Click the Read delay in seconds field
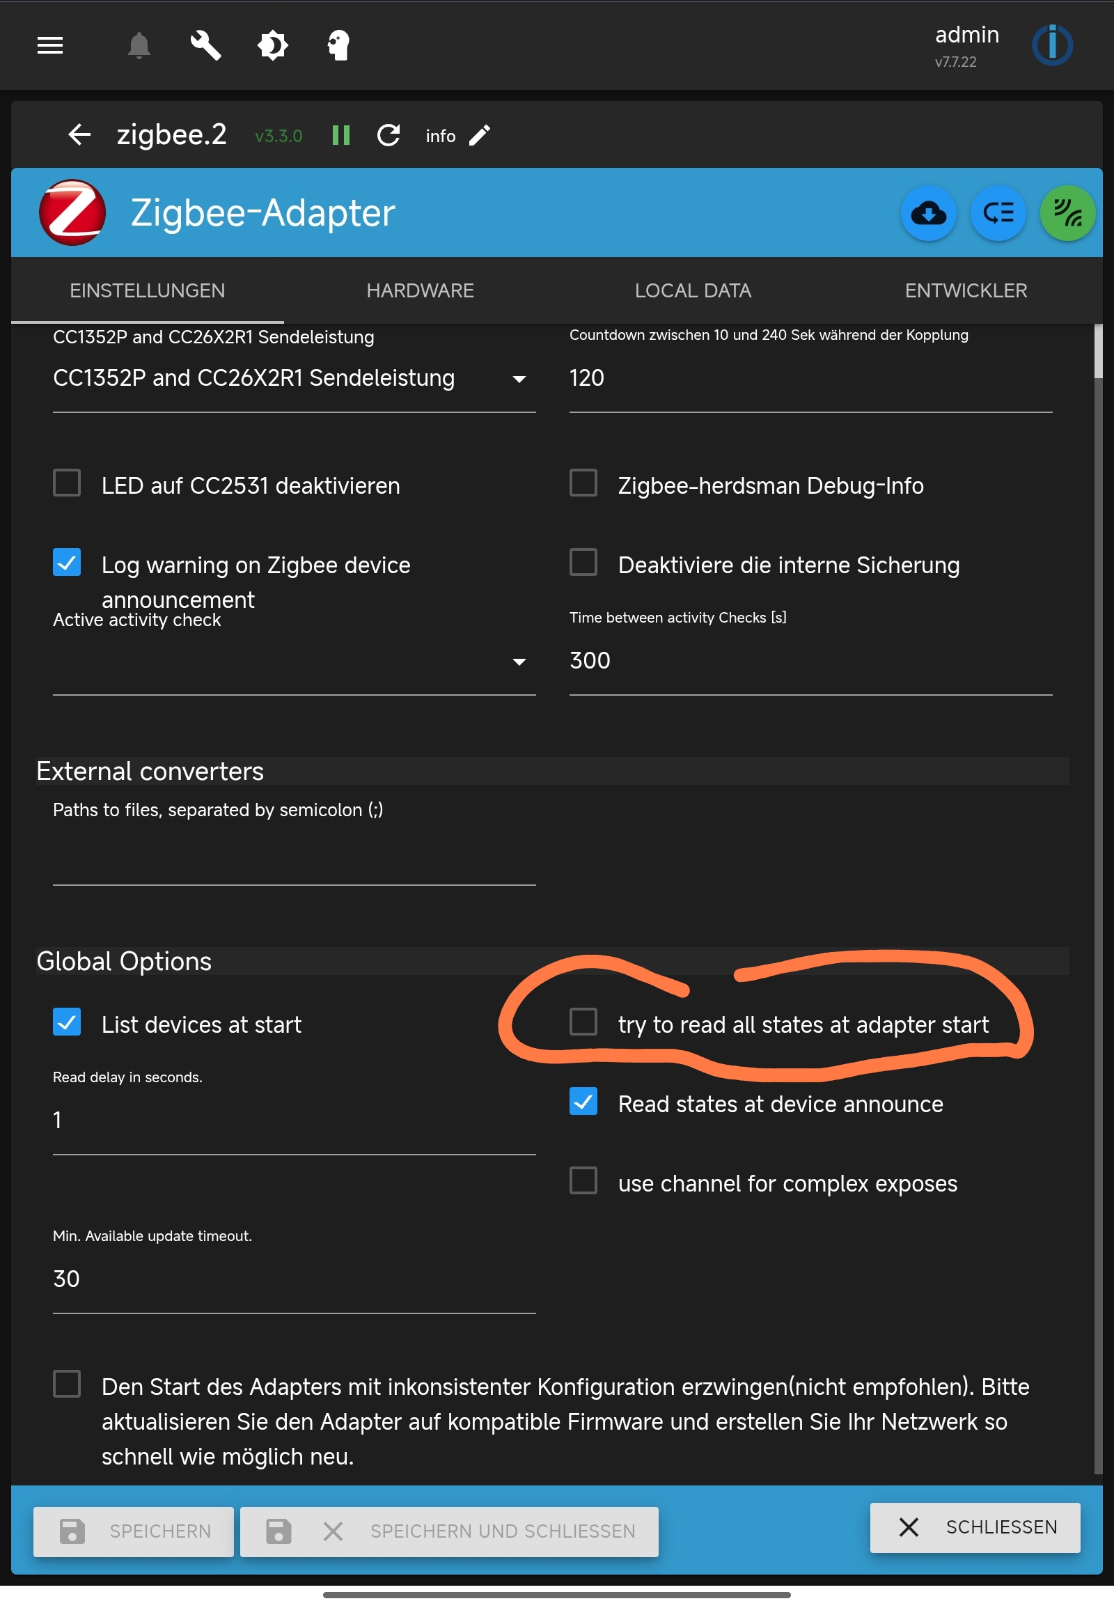1114x1608 pixels. coord(293,1121)
